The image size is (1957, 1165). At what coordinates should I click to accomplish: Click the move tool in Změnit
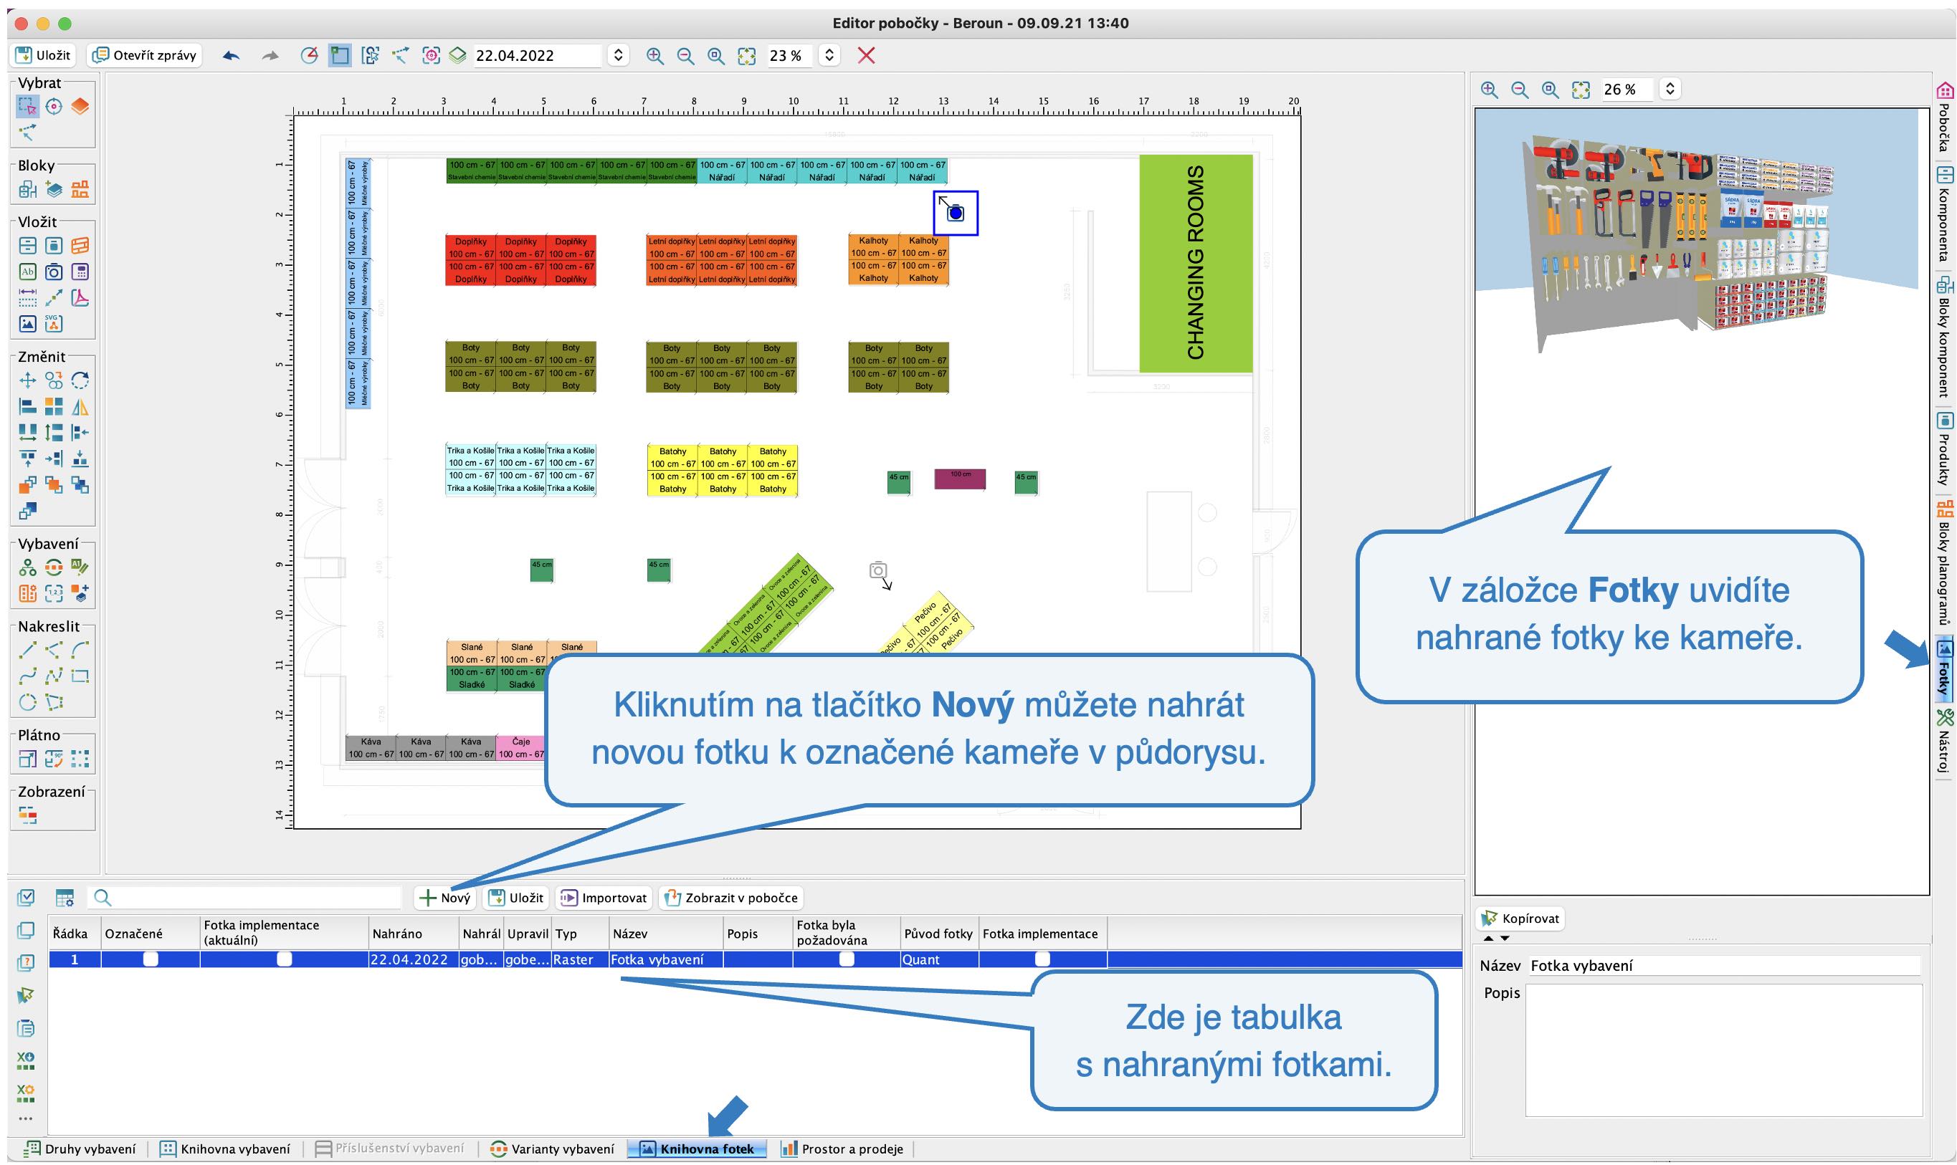click(27, 380)
